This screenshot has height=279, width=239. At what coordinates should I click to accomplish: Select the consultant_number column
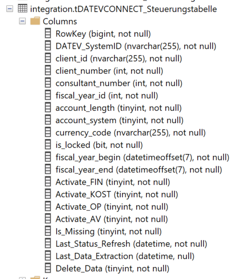point(119,83)
